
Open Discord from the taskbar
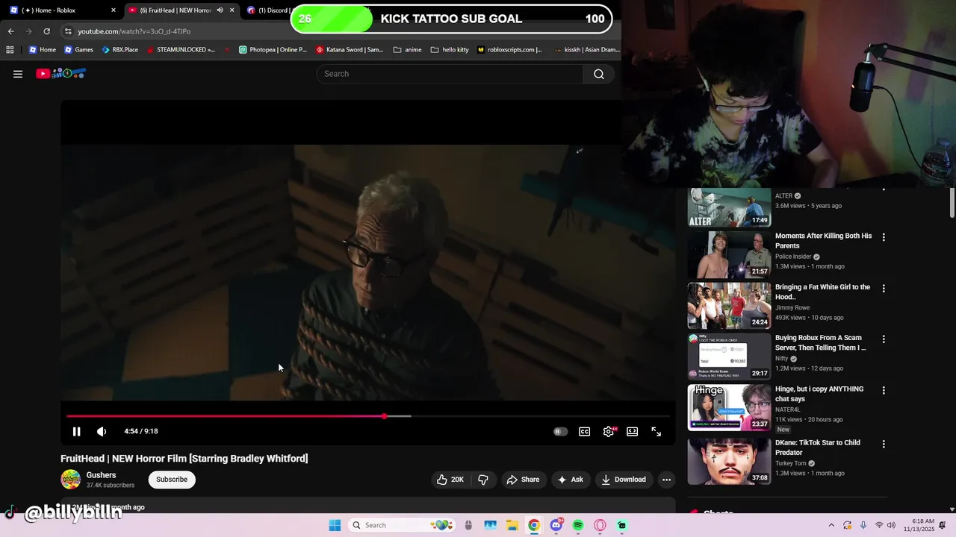point(556,525)
